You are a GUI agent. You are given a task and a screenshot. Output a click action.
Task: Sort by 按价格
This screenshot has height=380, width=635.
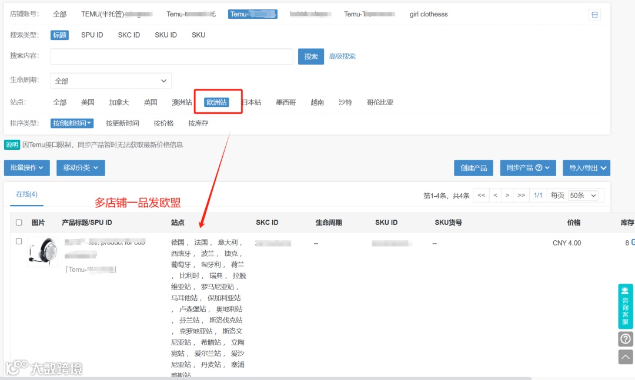point(163,123)
